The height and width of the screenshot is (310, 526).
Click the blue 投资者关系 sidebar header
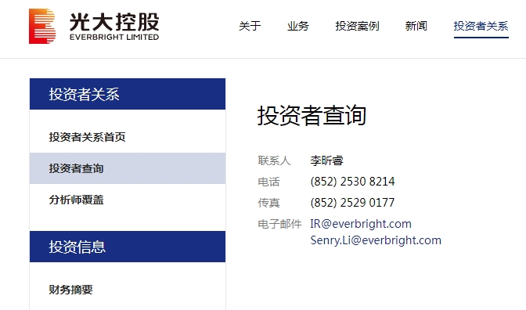[x=128, y=94]
